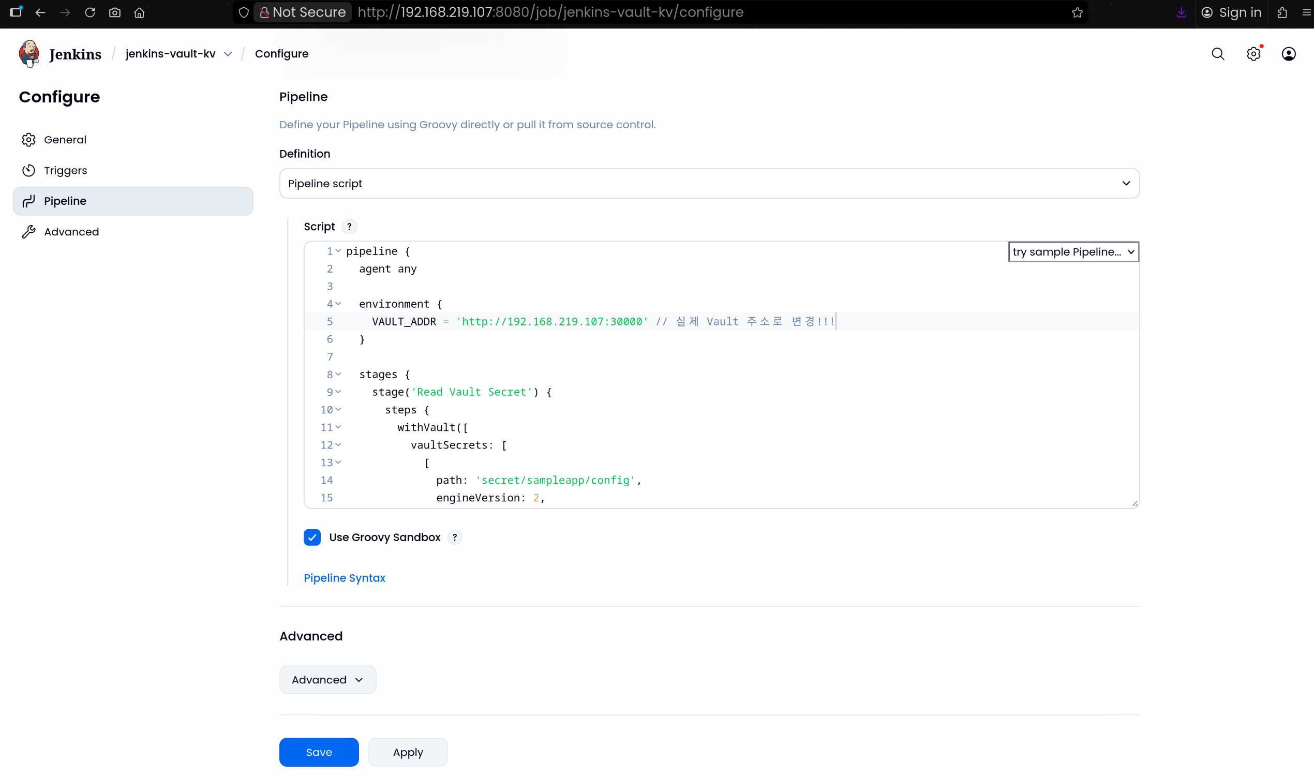This screenshot has height=776, width=1314.
Task: Open the Jenkins search icon
Action: point(1218,54)
